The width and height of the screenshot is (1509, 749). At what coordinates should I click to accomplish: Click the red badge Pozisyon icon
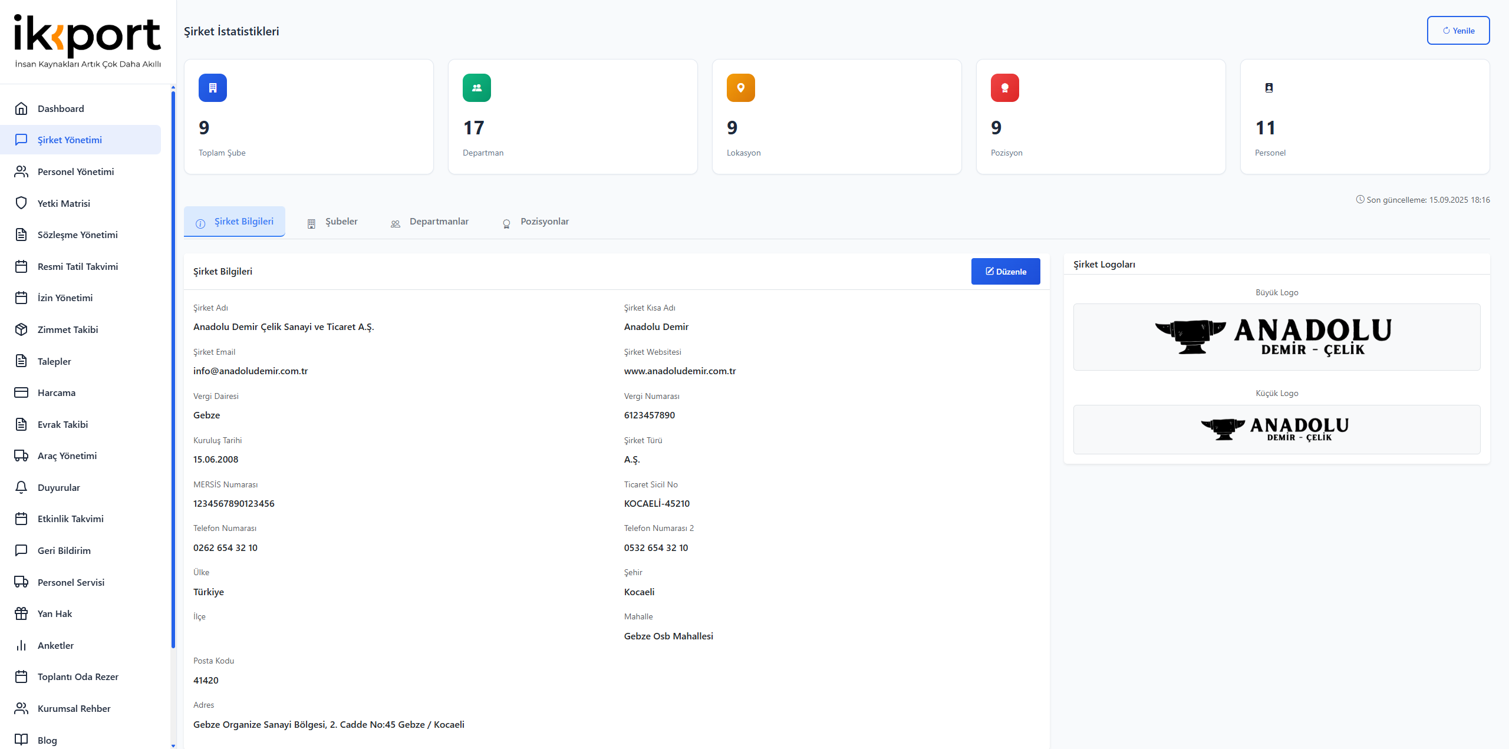1005,88
